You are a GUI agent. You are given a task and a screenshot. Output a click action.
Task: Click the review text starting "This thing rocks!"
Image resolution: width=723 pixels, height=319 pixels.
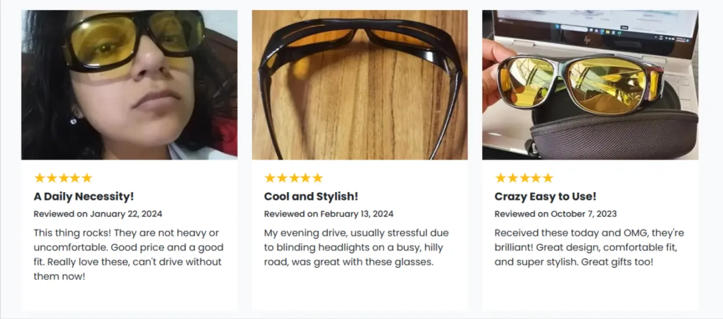(128, 255)
